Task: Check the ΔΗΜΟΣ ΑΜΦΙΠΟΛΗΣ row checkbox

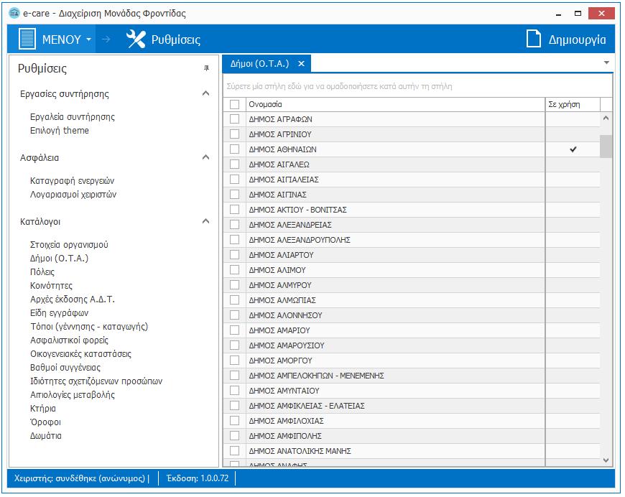Action: tap(234, 436)
